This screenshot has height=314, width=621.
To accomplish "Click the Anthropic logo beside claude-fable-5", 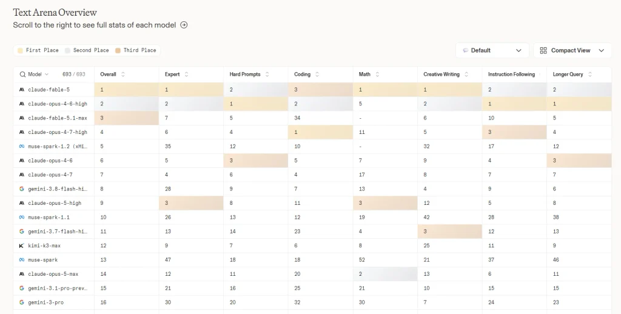I will coord(22,90).
